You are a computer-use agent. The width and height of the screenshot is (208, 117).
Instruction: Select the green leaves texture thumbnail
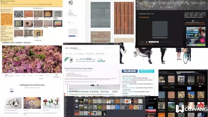coord(99,107)
